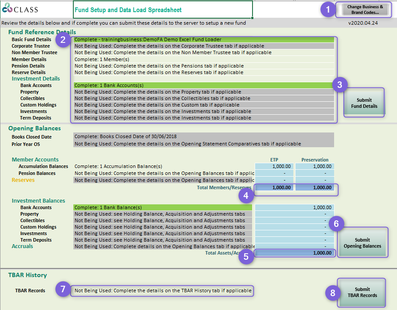Click the Class logo
The height and width of the screenshot is (310, 397).
(20, 8)
